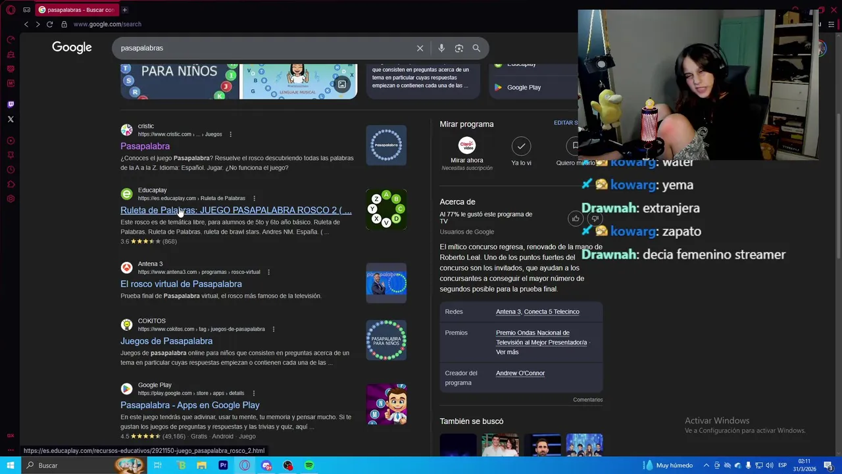Click the Google logo
The width and height of the screenshot is (842, 474).
(72, 47)
